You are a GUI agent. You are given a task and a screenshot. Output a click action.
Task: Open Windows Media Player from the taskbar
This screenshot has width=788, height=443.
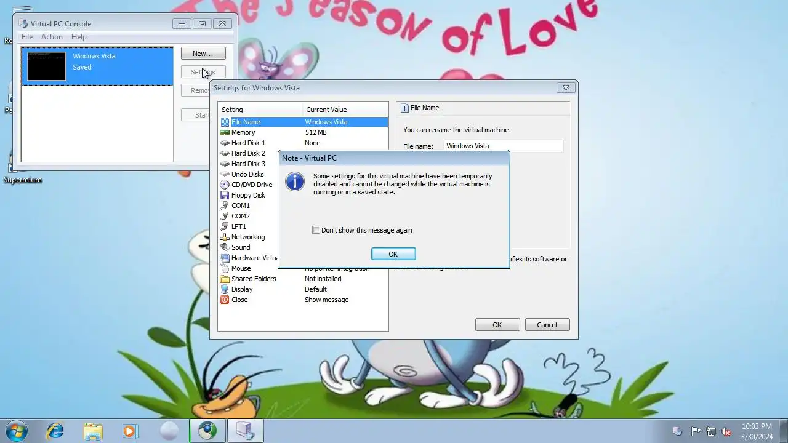coord(129,431)
